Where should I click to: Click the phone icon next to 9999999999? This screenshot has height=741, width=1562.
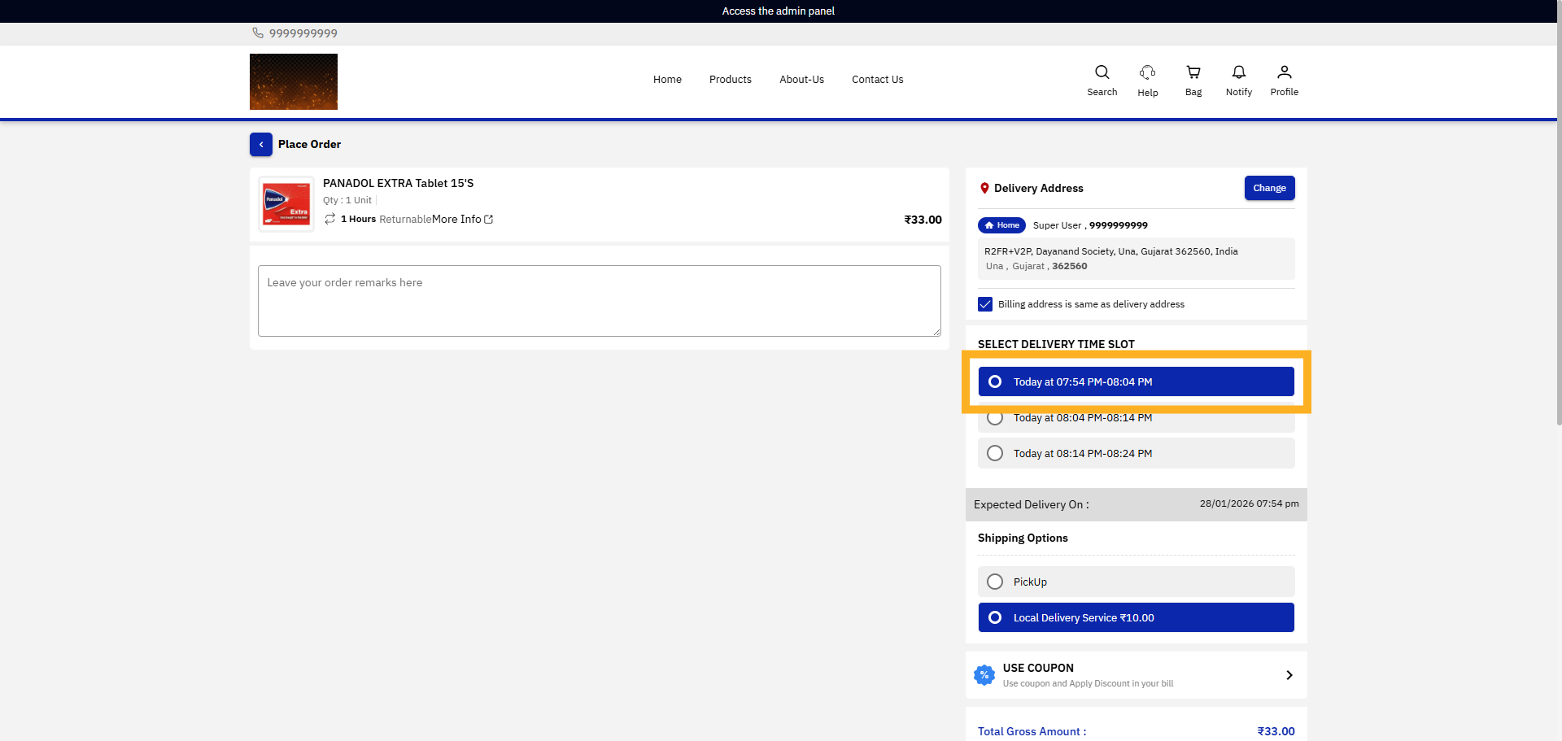click(x=257, y=33)
